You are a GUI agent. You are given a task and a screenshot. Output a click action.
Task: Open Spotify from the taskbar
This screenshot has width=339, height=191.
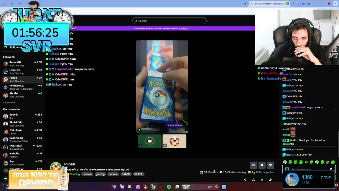tap(169, 187)
